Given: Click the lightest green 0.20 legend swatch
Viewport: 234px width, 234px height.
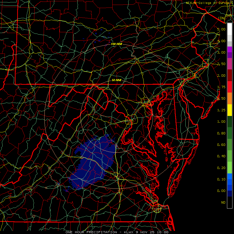Looking at the screenshot, I should (x=230, y=168).
